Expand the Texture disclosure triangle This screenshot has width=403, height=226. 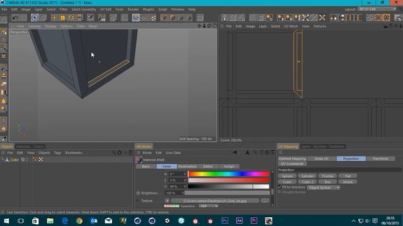[138, 201]
